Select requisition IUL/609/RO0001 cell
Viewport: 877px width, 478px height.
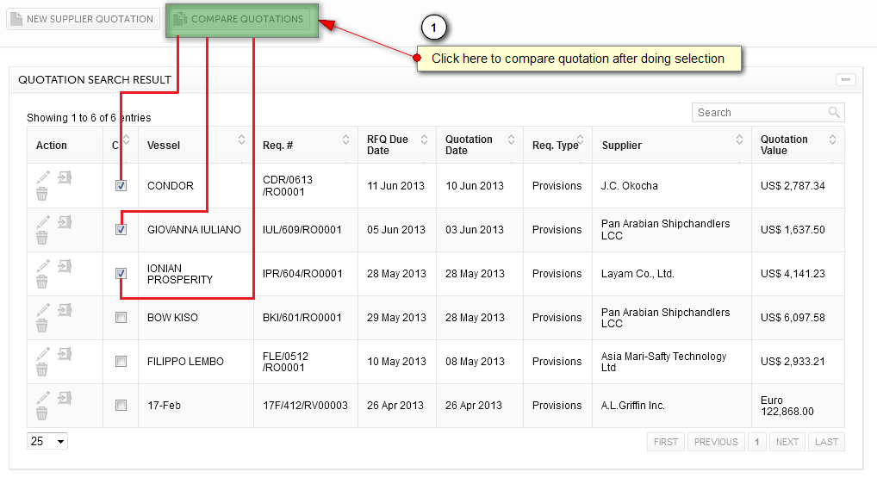click(x=306, y=230)
